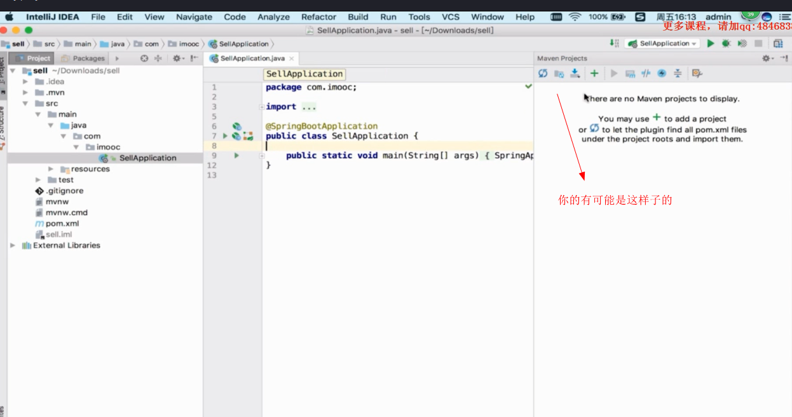Collapse all in the Maven Projects panel
Image resolution: width=792 pixels, height=417 pixels.
click(x=678, y=74)
